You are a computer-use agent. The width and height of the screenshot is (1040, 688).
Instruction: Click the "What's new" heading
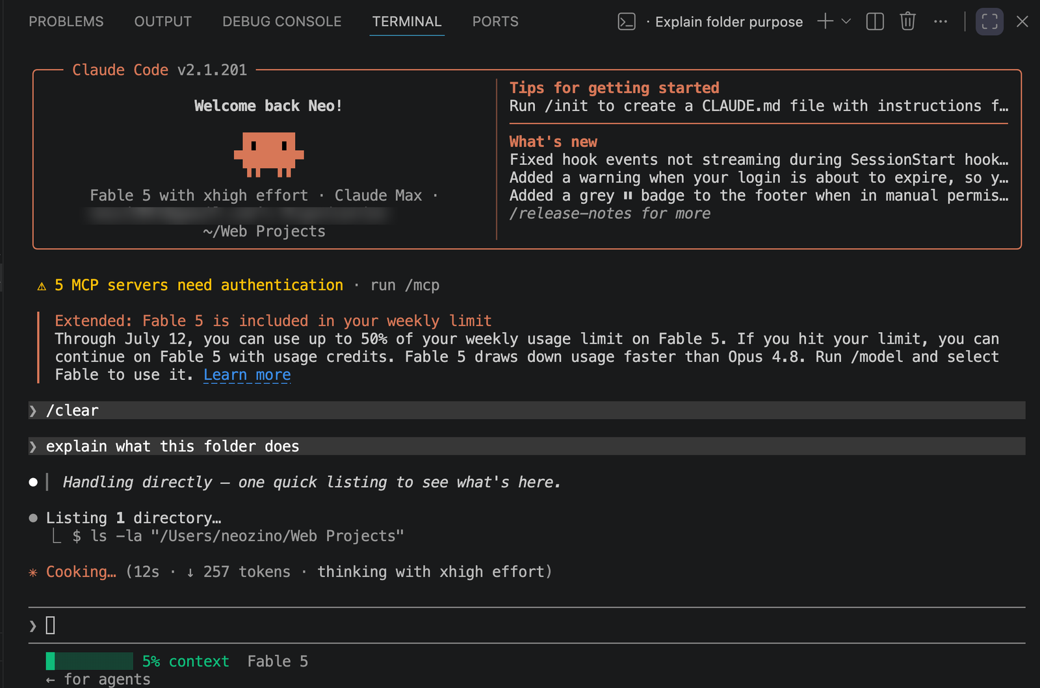[553, 142]
